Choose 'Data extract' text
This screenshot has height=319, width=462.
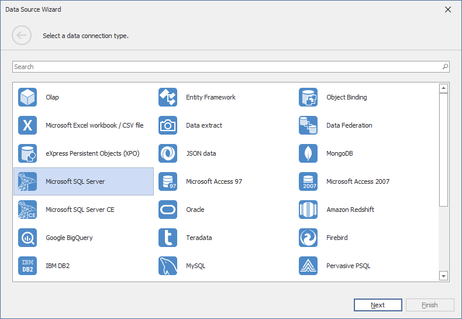click(204, 125)
